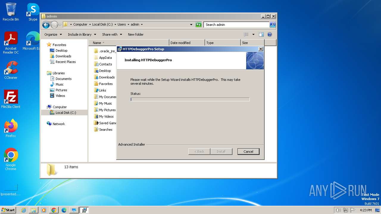Click the taskbar clock showing 4:23 PM
Image resolution: width=381 pixels, height=214 pixels.
coord(366,210)
